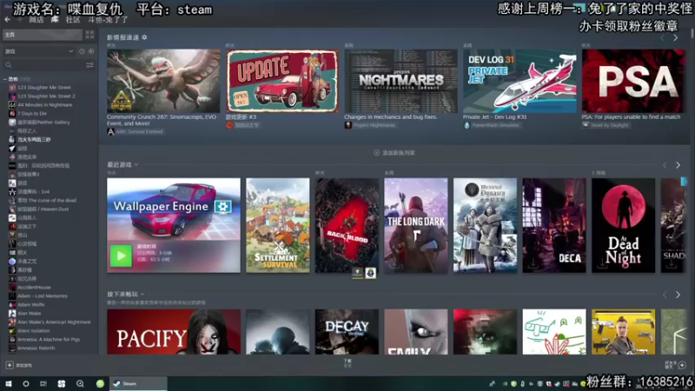Select Adam - Lost Memories in list
The width and height of the screenshot is (695, 391).
click(43, 296)
